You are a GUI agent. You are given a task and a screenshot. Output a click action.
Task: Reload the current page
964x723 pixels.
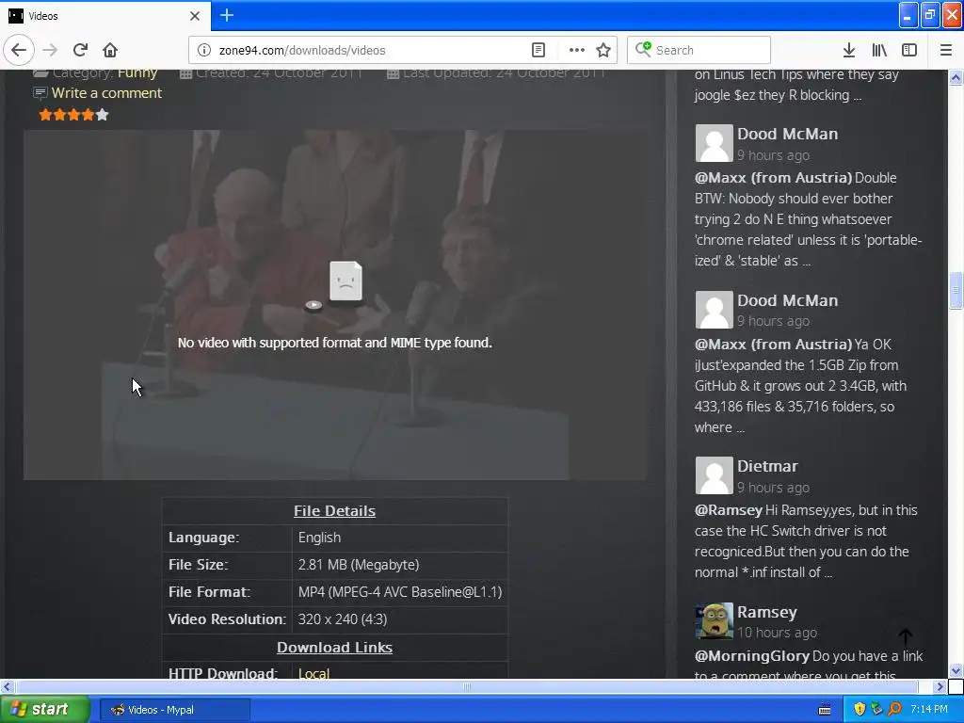coord(80,50)
